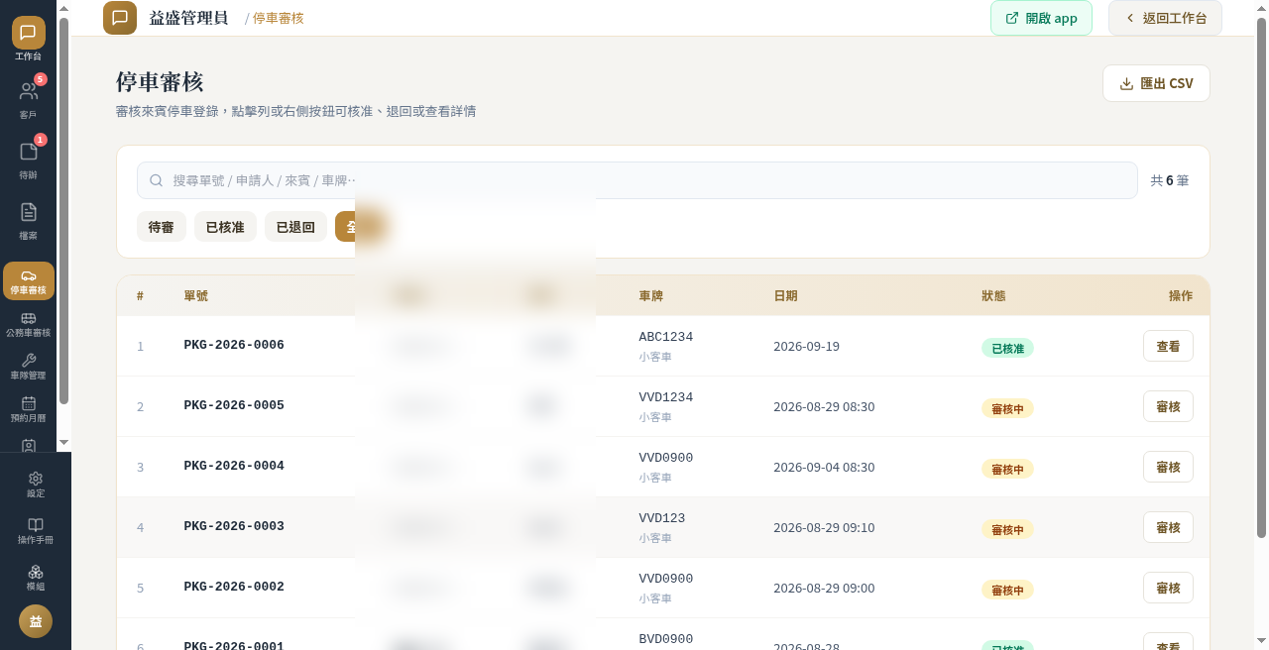
Task: Click the 已核准 status badge for PKG-2026-0006
Action: pos(1007,348)
